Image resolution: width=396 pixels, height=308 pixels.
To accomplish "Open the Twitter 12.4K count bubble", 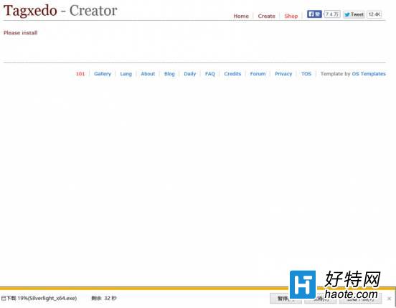I will coord(374,14).
